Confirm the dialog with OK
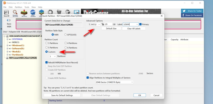This screenshot has width=213, height=104. 140,95
